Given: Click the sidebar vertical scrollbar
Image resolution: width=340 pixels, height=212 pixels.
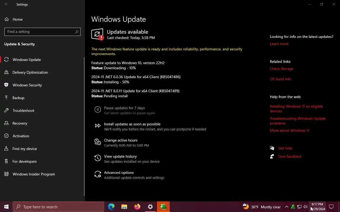Looking at the screenshot, I should click(84, 127).
